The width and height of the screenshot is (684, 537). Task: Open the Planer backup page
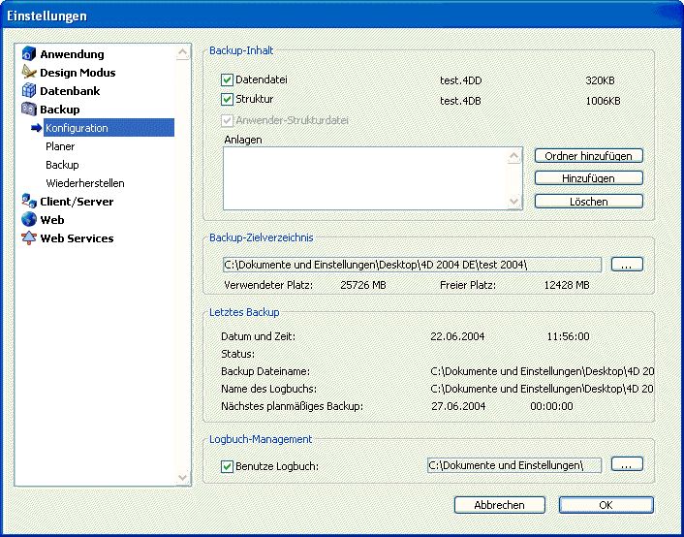pos(60,146)
